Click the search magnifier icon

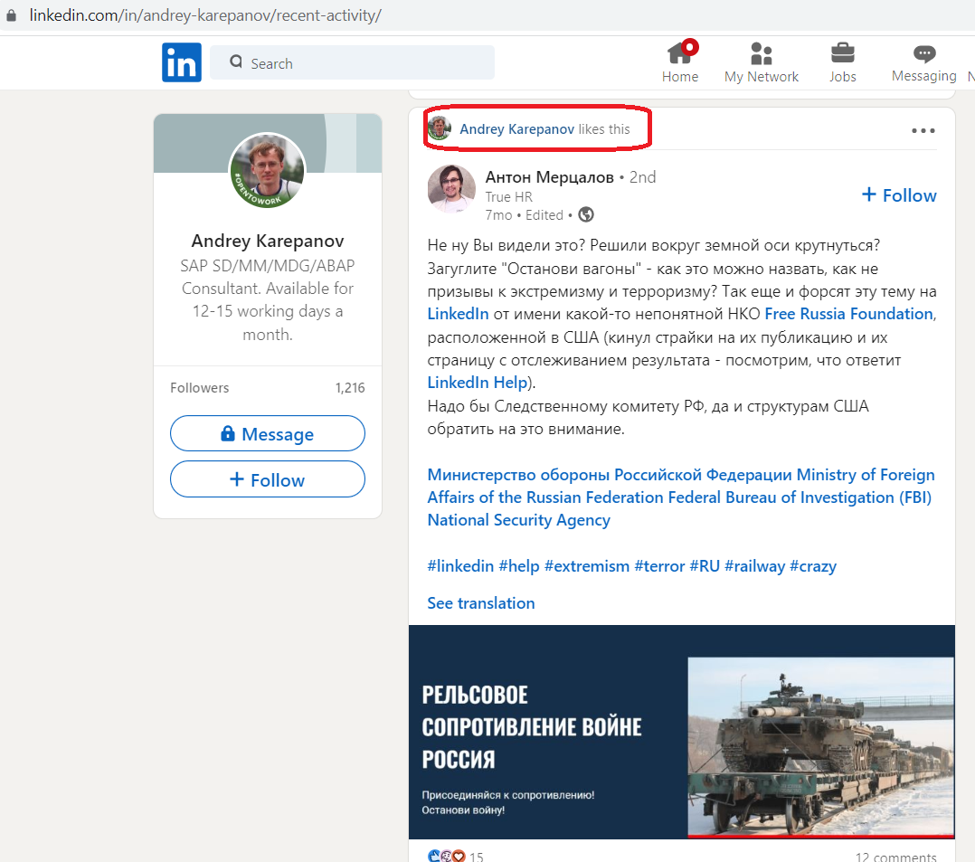[x=236, y=62]
